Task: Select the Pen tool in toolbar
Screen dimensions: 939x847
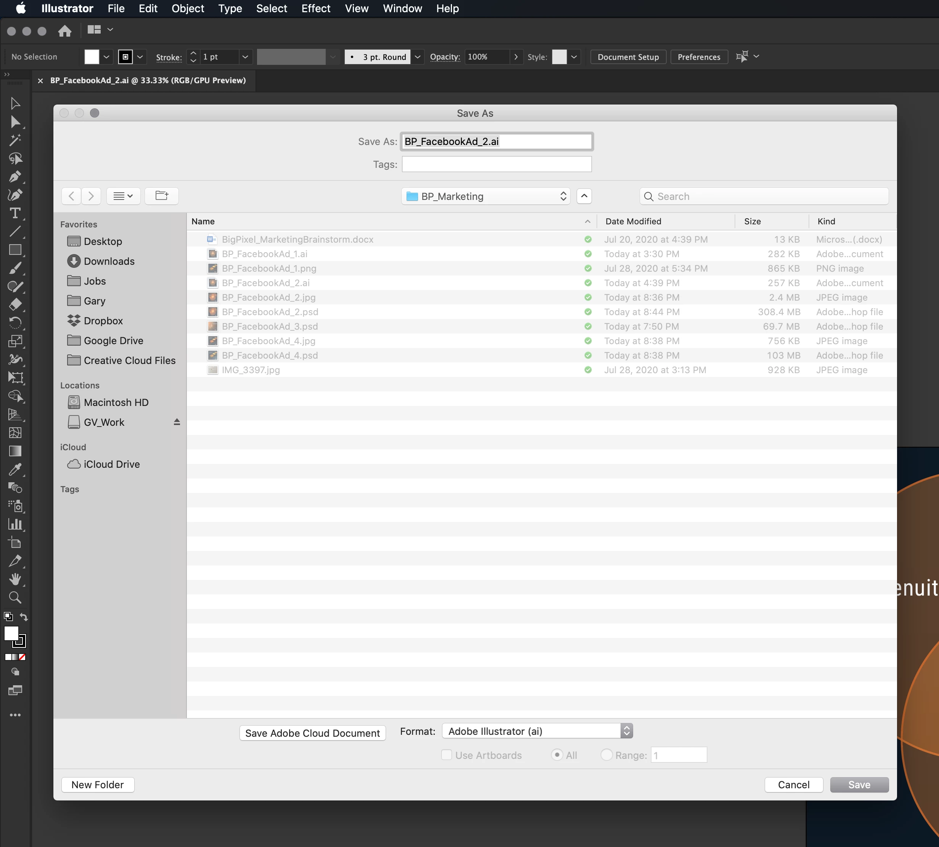Action: point(15,177)
